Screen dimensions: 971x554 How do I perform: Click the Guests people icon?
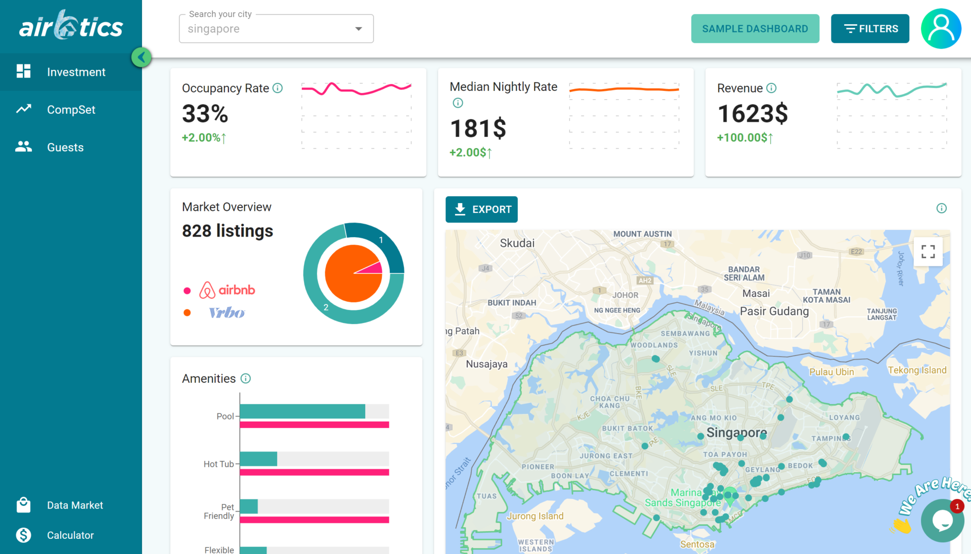coord(23,147)
